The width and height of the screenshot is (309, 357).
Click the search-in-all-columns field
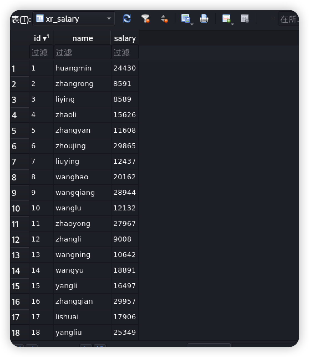(x=289, y=19)
